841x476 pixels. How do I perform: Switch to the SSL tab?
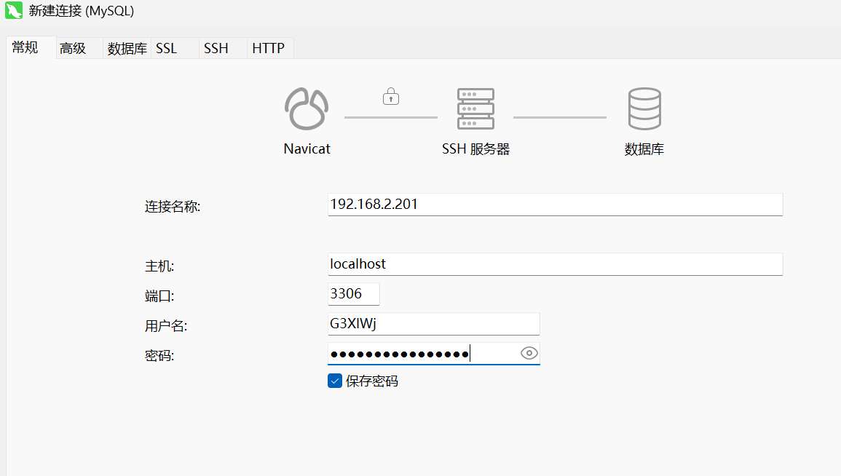[x=167, y=49]
